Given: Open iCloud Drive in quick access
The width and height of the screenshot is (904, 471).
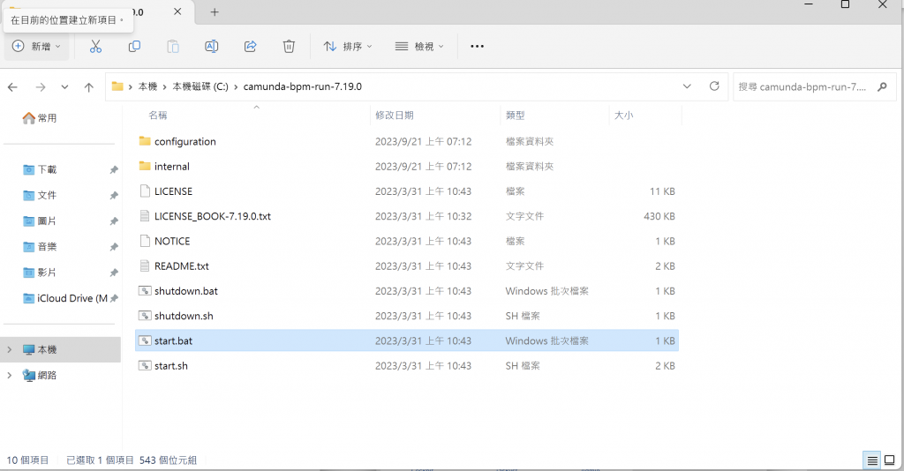Looking at the screenshot, I should point(65,298).
